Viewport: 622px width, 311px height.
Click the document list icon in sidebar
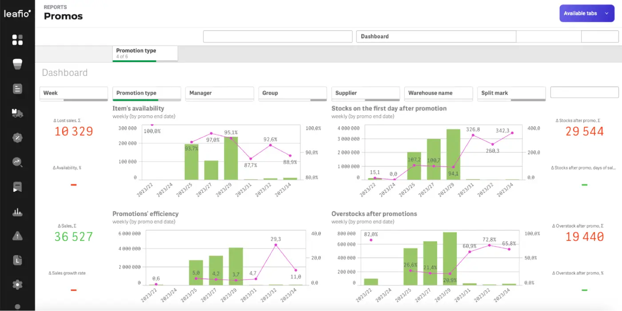coord(17,89)
